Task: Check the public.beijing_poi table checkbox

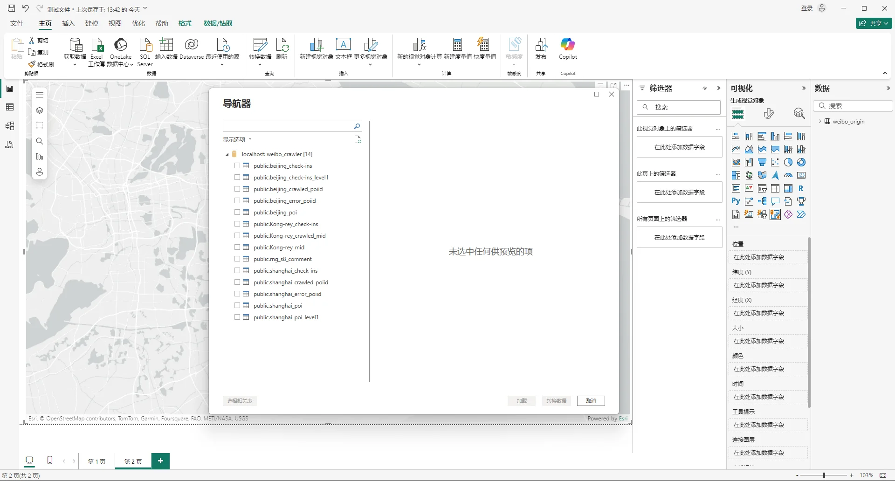Action: pyautogui.click(x=237, y=212)
